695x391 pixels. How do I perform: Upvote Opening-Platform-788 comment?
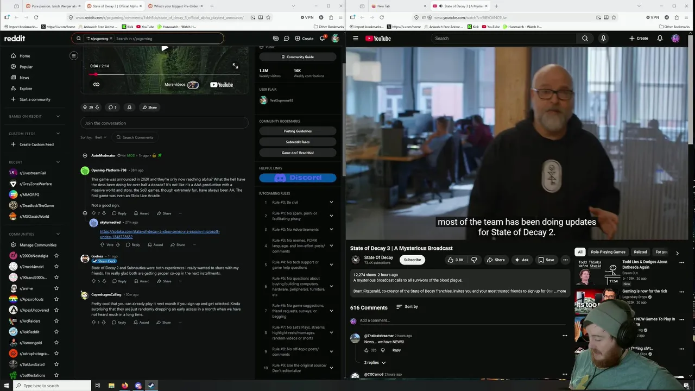click(x=93, y=213)
